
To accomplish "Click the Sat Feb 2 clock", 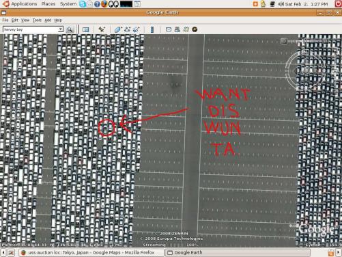I will tap(307, 4).
